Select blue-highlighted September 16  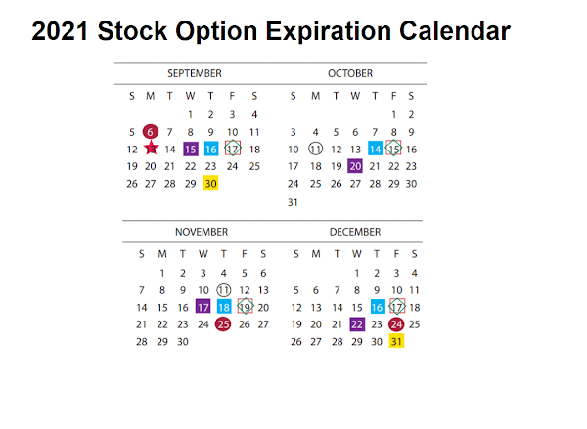[211, 149]
